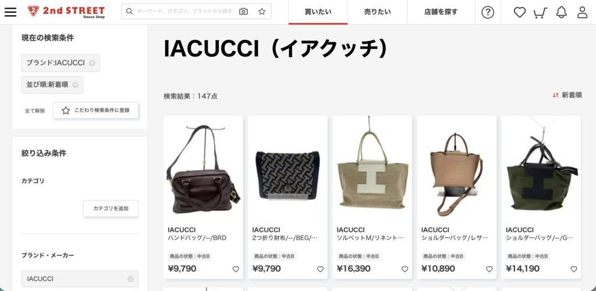Click こだわり検索条件に登録 button
596x291 pixels.
[95, 110]
